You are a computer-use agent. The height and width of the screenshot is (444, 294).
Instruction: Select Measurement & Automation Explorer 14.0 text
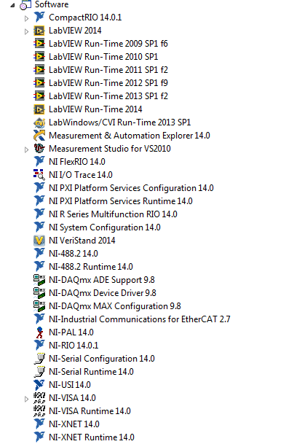coord(130,136)
